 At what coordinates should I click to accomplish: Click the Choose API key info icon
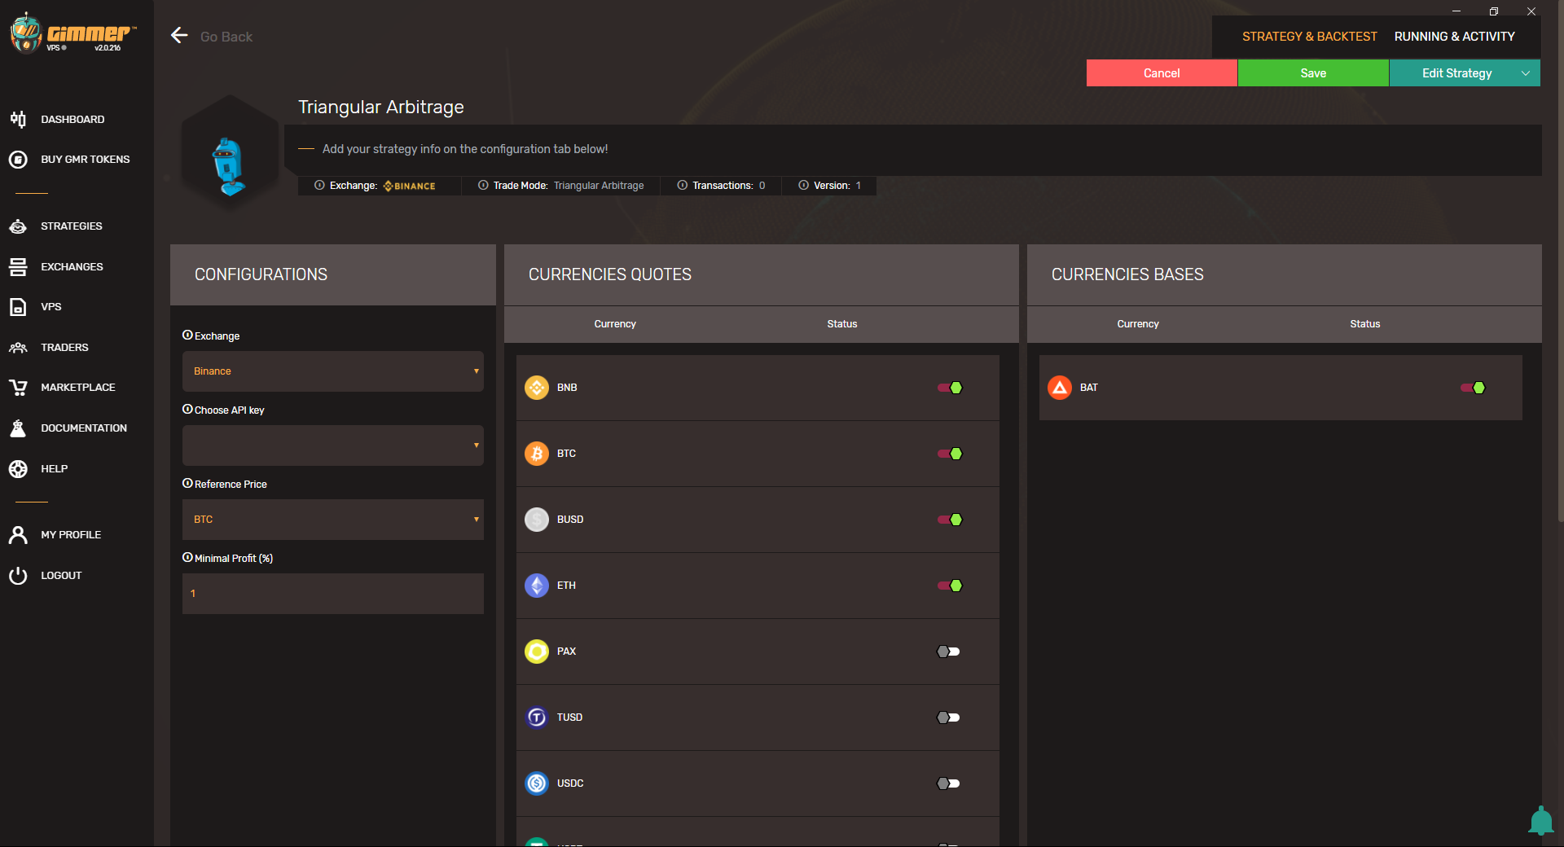(x=187, y=409)
